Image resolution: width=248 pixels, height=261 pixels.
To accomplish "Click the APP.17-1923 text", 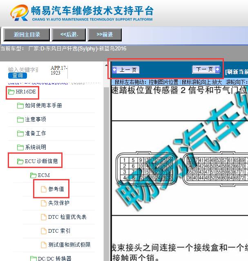I will (x=59, y=70).
